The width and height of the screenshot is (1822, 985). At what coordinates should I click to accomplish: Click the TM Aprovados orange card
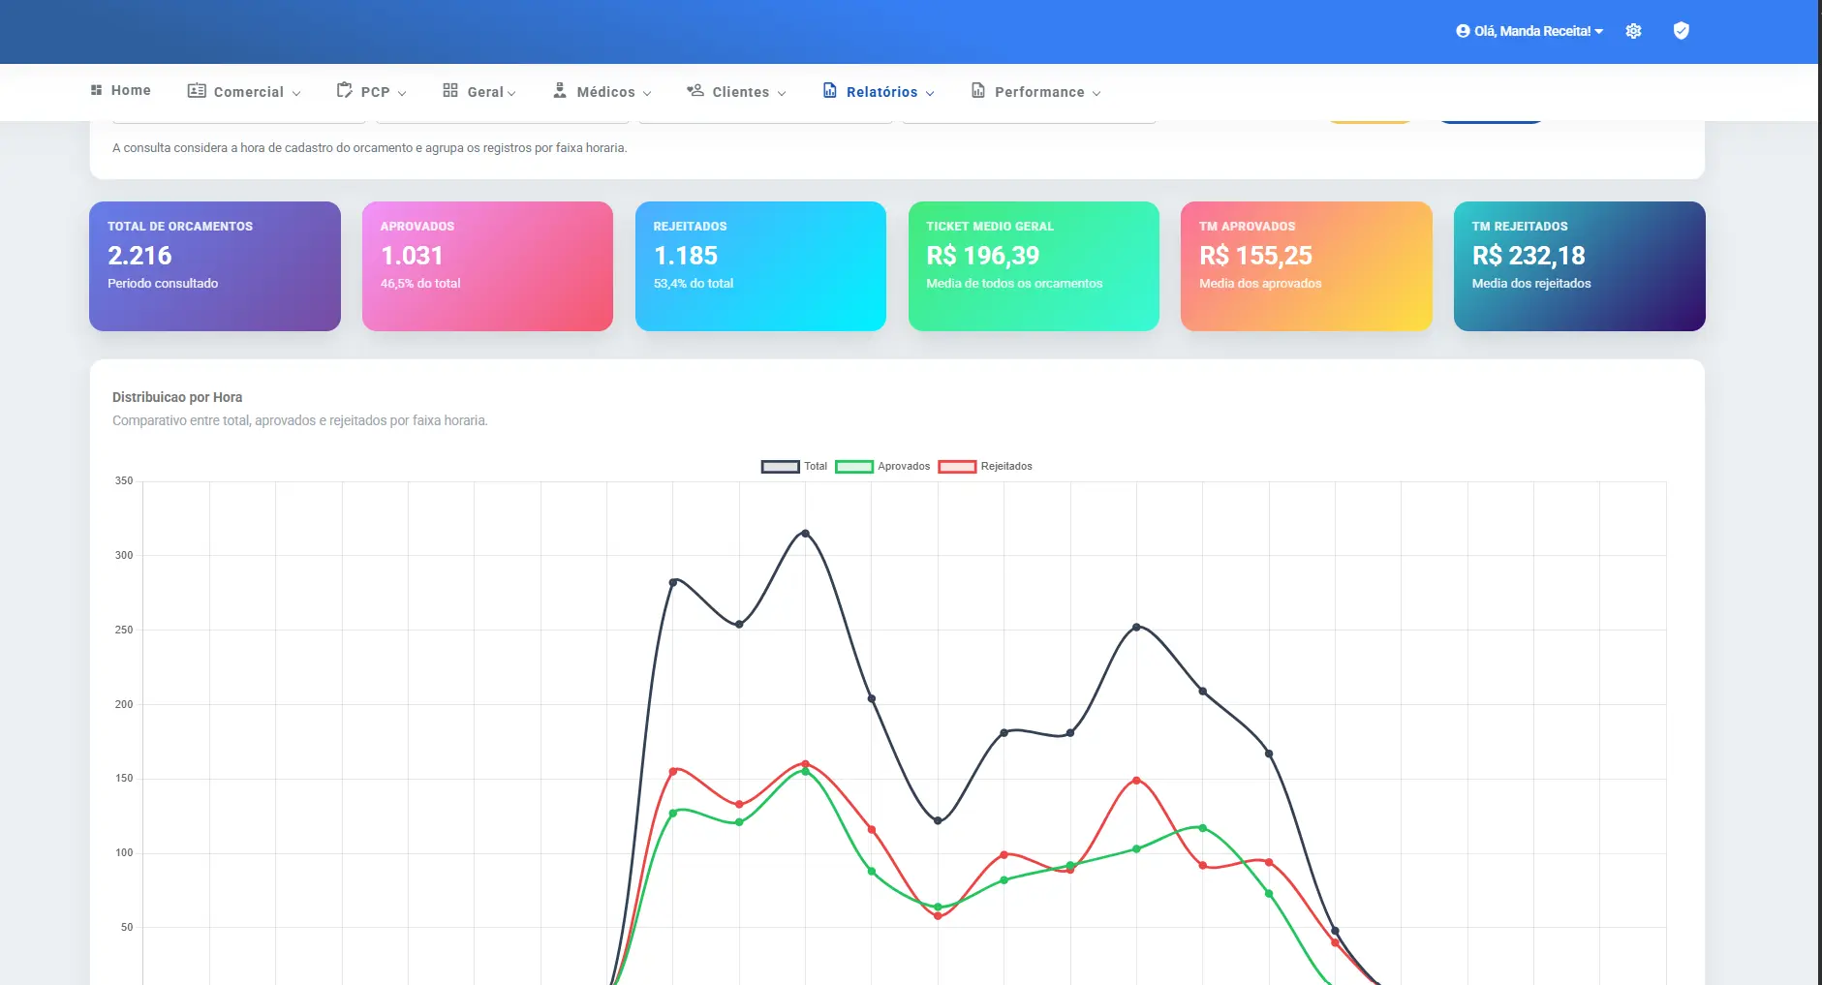1306,266
